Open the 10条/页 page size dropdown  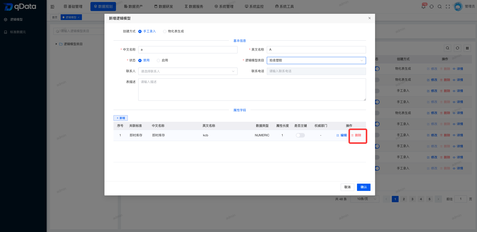pos(365,199)
